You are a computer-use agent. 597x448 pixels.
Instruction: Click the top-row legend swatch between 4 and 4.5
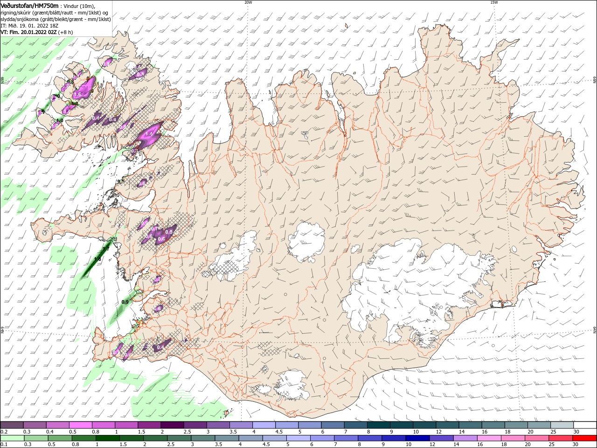[x=264, y=425]
